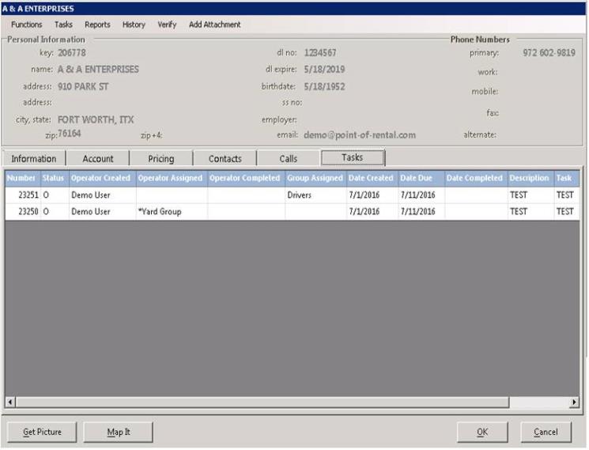589x450 pixels.
Task: Click the left arrow of horizontal scrollbar
Action: (x=10, y=403)
